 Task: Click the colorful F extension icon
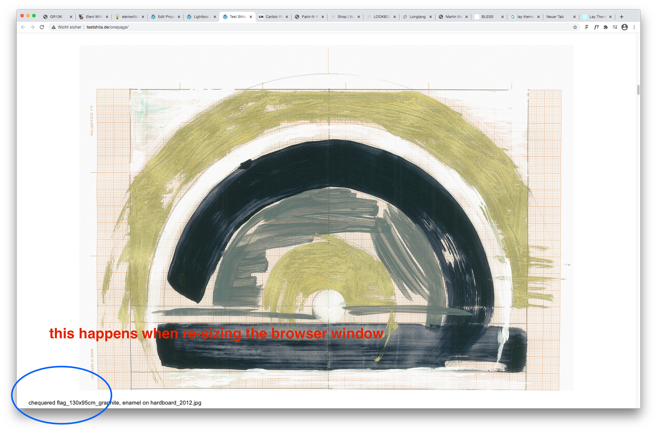coord(586,27)
